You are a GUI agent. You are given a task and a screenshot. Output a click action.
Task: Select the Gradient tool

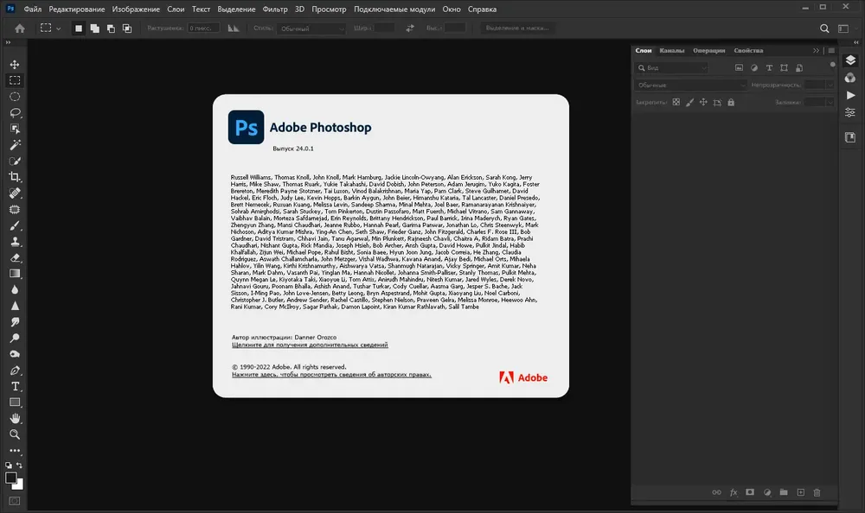tap(15, 273)
